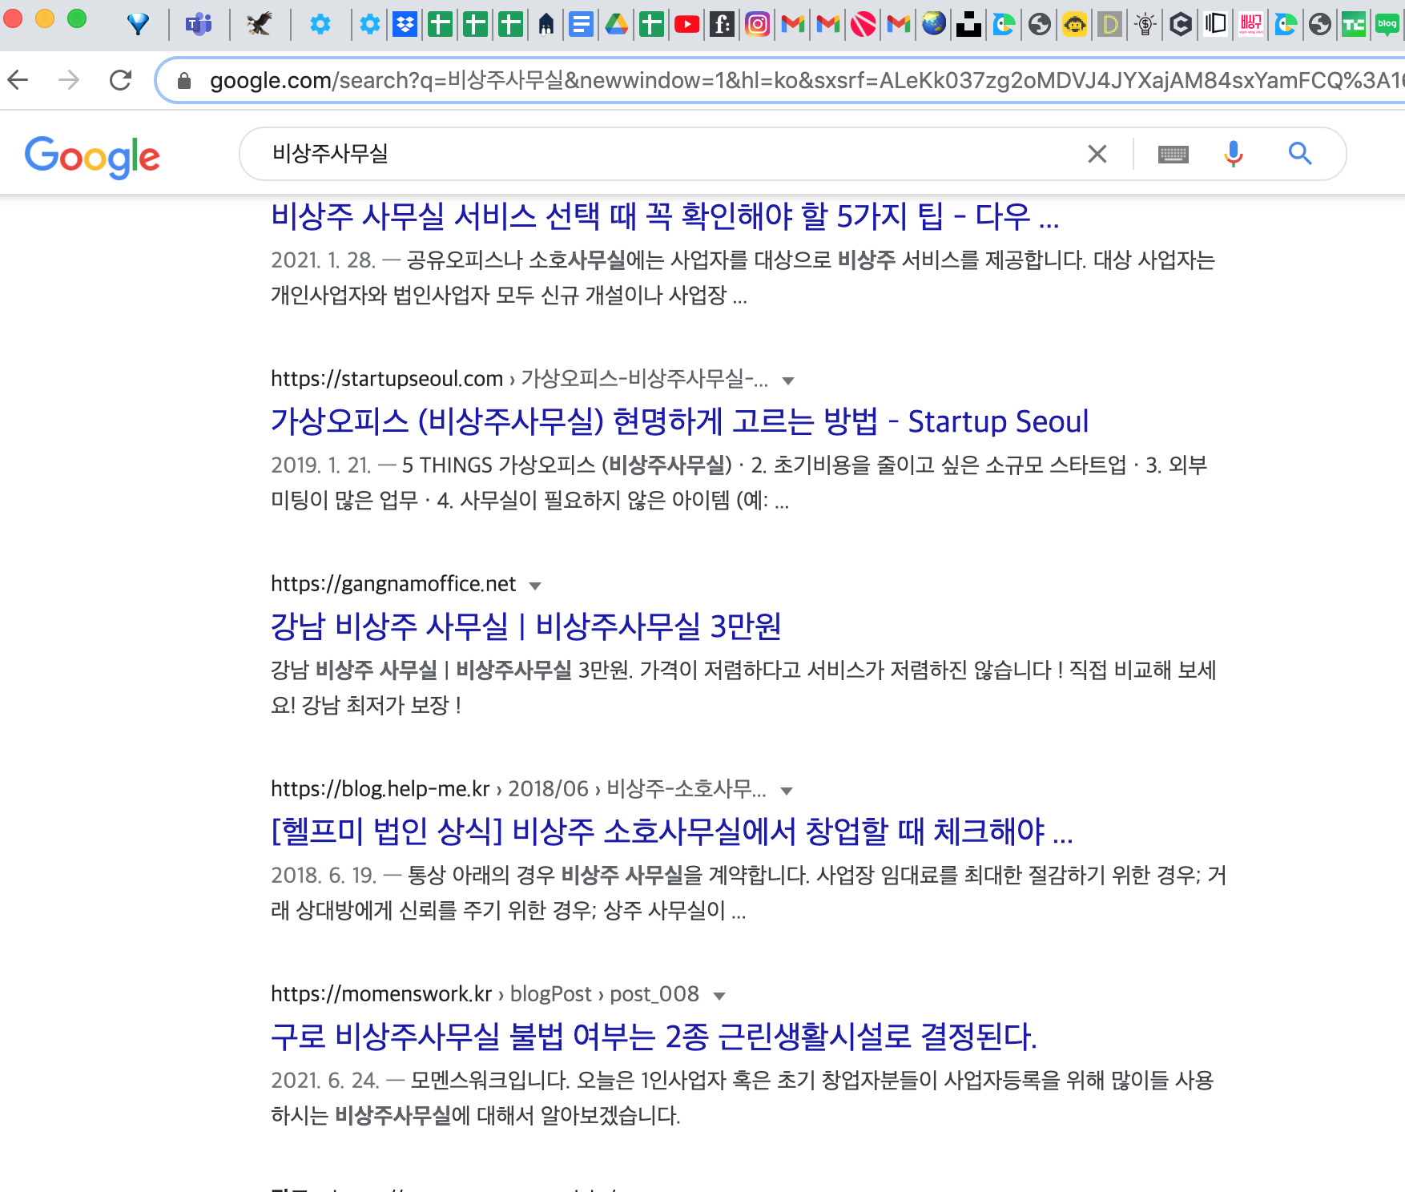Open the Earth globe icon tab

pos(933,24)
